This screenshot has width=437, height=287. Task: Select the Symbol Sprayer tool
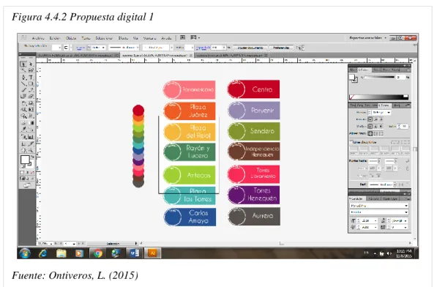point(23,137)
